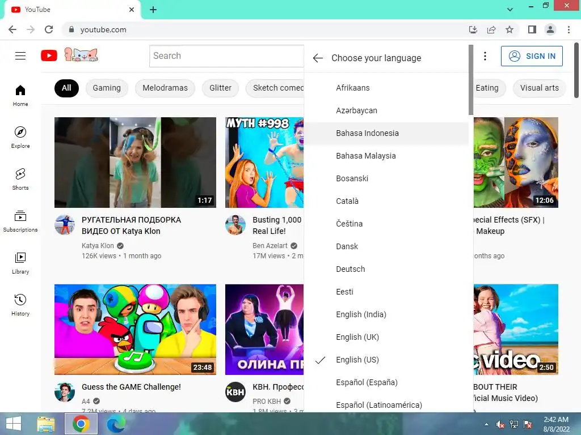Click the padlock site info icon
Image resolution: width=581 pixels, height=435 pixels.
[71, 29]
